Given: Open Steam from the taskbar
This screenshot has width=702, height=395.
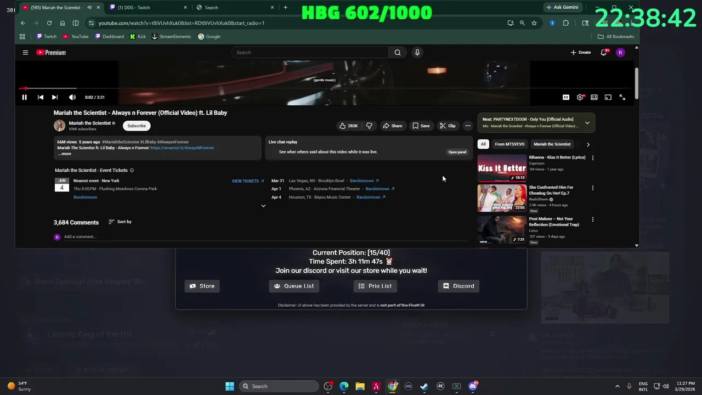Looking at the screenshot, I should point(424,386).
